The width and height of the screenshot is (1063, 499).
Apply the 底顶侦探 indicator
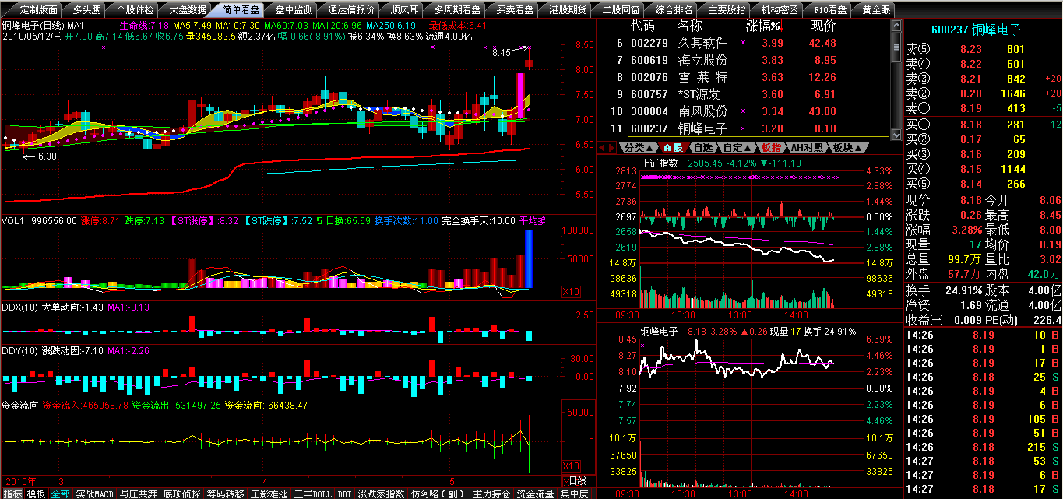(x=182, y=494)
